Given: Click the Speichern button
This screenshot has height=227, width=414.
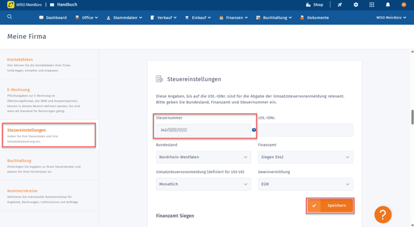Looking at the screenshot, I should click(330, 205).
